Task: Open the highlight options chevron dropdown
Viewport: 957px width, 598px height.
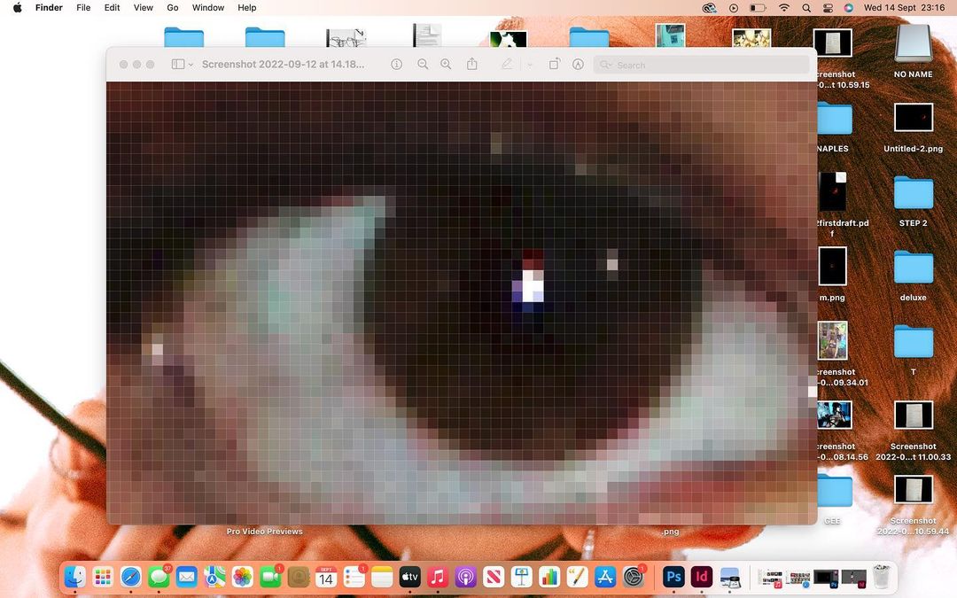Action: coord(530,65)
